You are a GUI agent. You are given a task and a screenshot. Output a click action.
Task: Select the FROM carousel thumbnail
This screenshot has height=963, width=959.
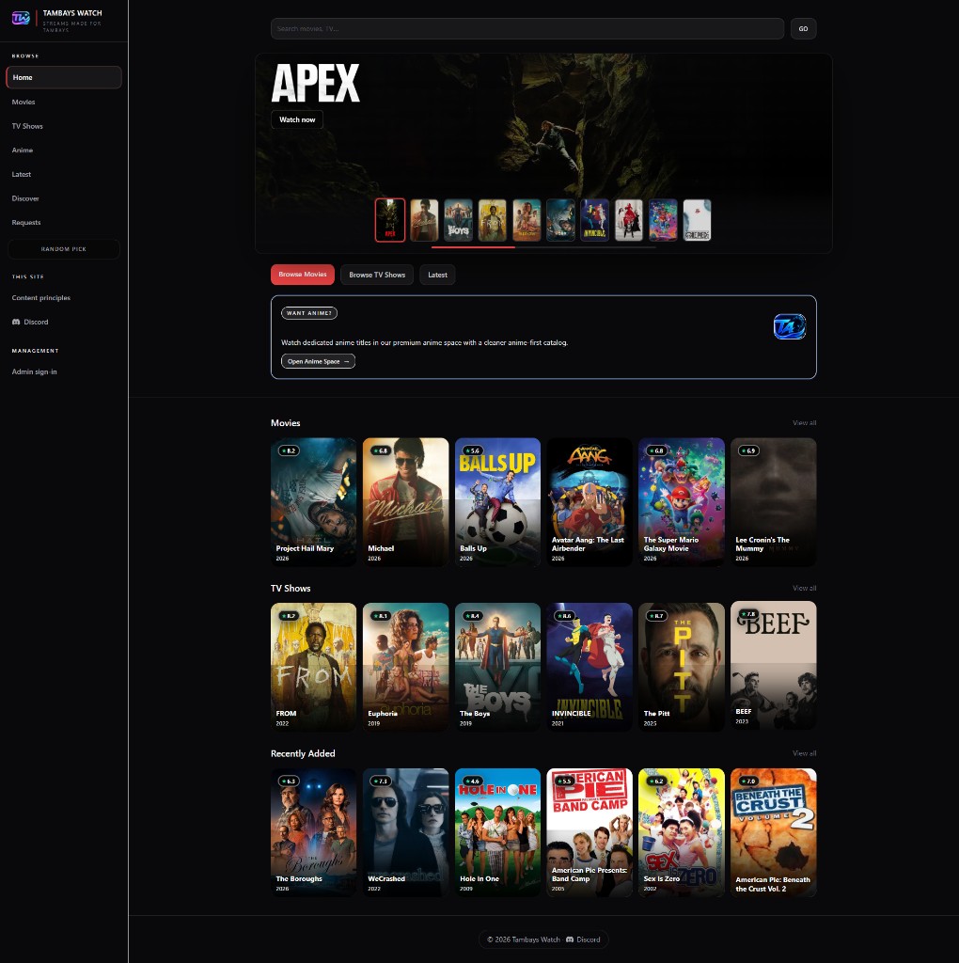pyautogui.click(x=493, y=220)
